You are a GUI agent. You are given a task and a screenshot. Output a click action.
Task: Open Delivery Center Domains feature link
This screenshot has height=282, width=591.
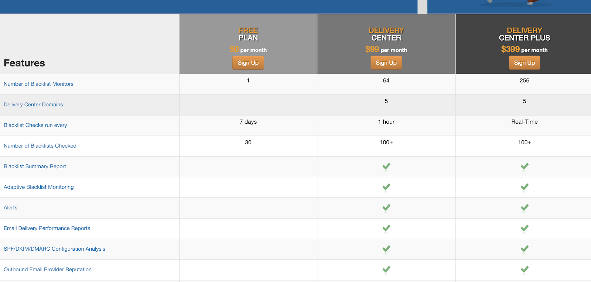coord(33,105)
